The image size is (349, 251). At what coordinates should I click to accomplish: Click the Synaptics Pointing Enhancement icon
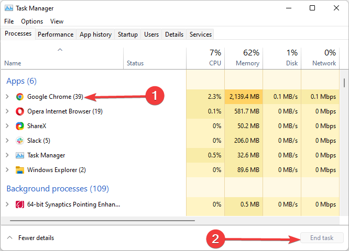(x=20, y=204)
